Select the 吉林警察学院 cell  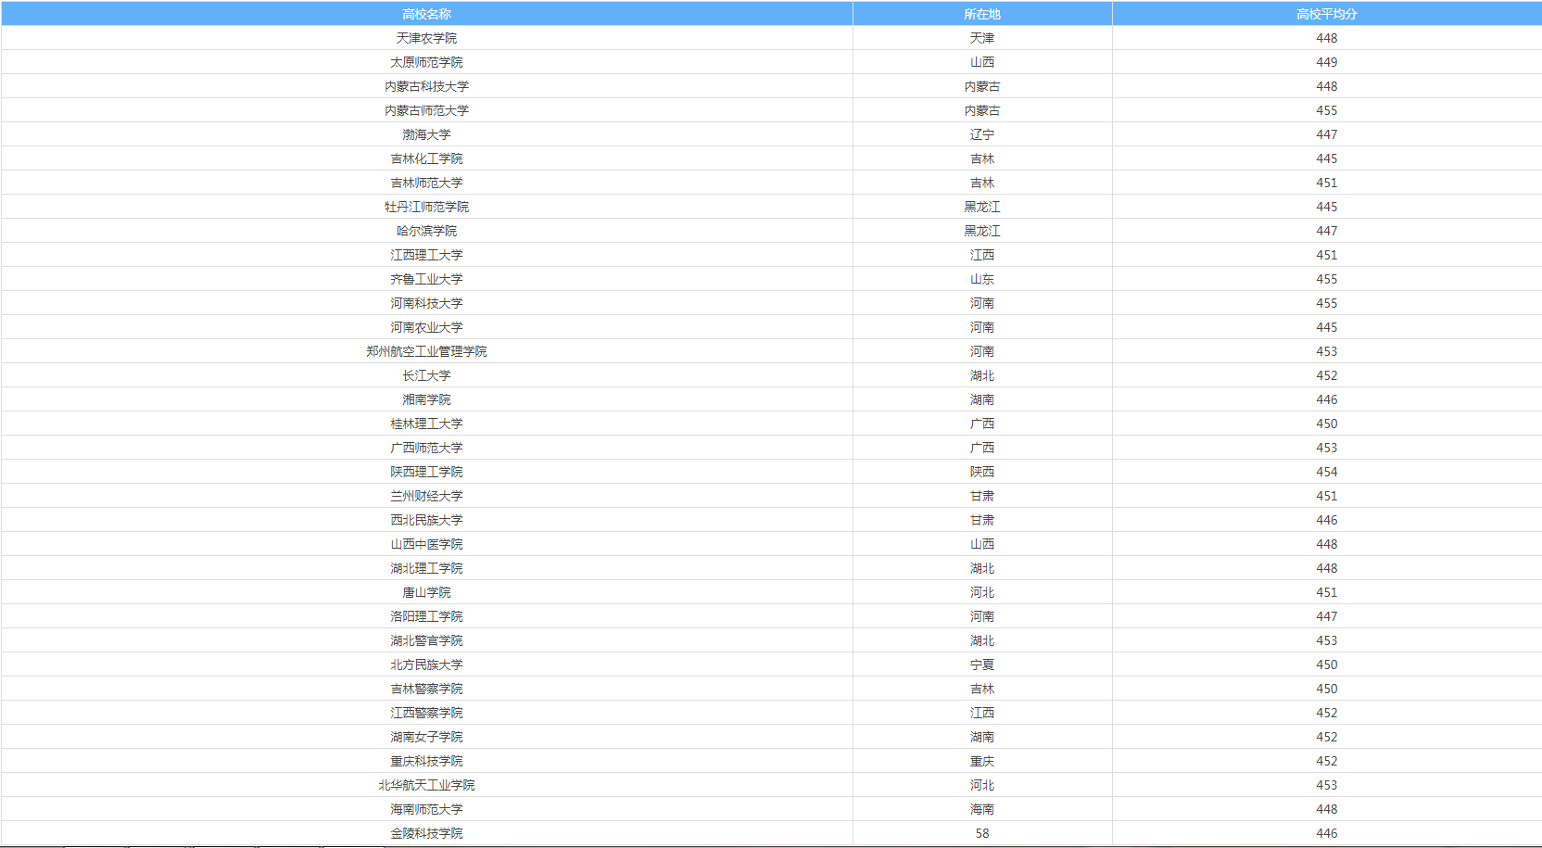pyautogui.click(x=426, y=689)
